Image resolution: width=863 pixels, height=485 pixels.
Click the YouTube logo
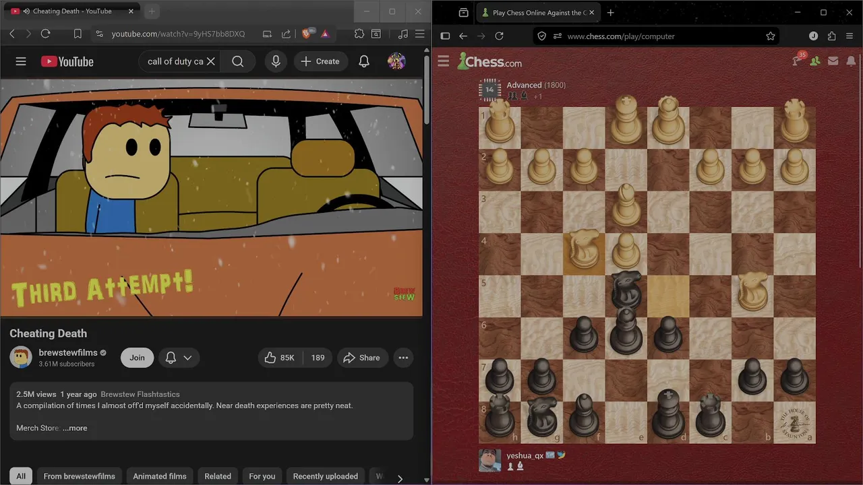pos(67,61)
